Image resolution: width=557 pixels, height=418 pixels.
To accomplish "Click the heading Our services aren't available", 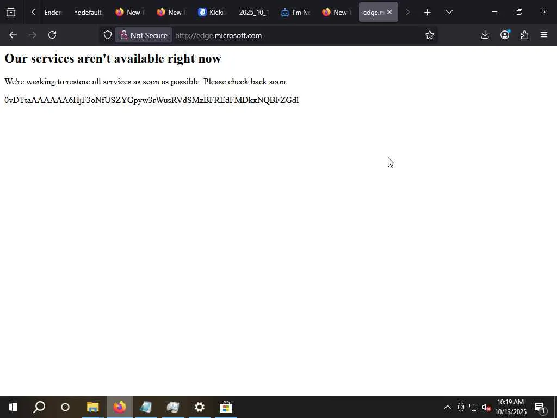I will 113,59.
